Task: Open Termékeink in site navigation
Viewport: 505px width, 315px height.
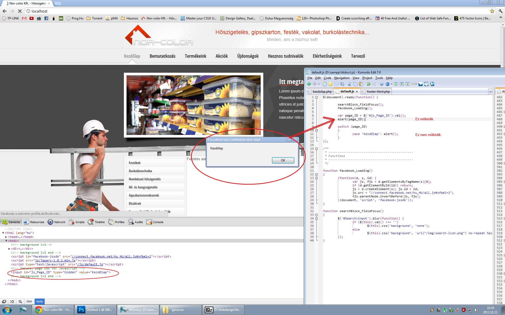Action: (195, 56)
